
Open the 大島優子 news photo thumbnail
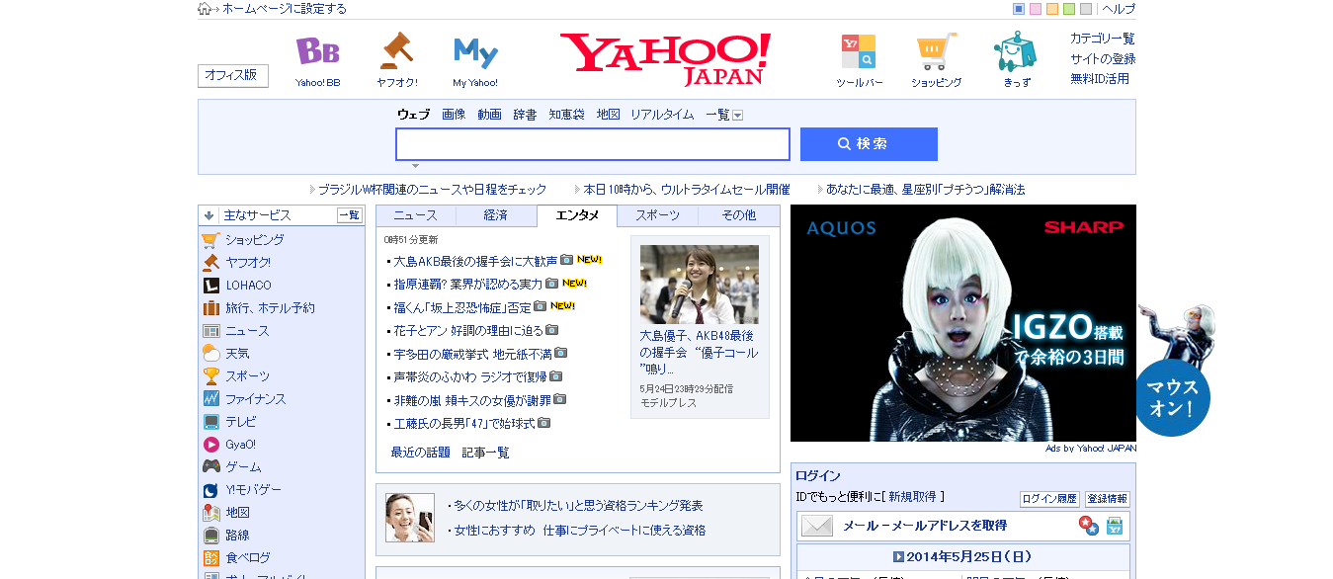(x=700, y=285)
